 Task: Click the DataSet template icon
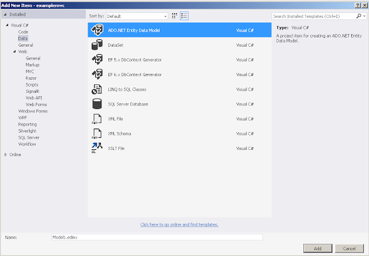97,45
